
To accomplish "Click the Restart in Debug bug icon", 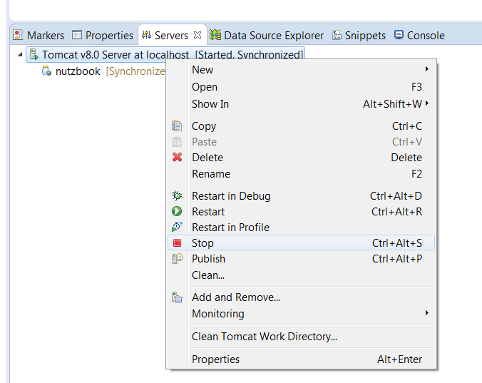I will point(177,196).
